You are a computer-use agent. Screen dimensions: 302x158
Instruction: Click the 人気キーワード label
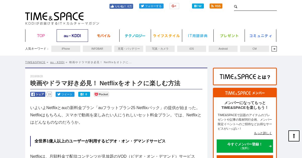point(37,49)
